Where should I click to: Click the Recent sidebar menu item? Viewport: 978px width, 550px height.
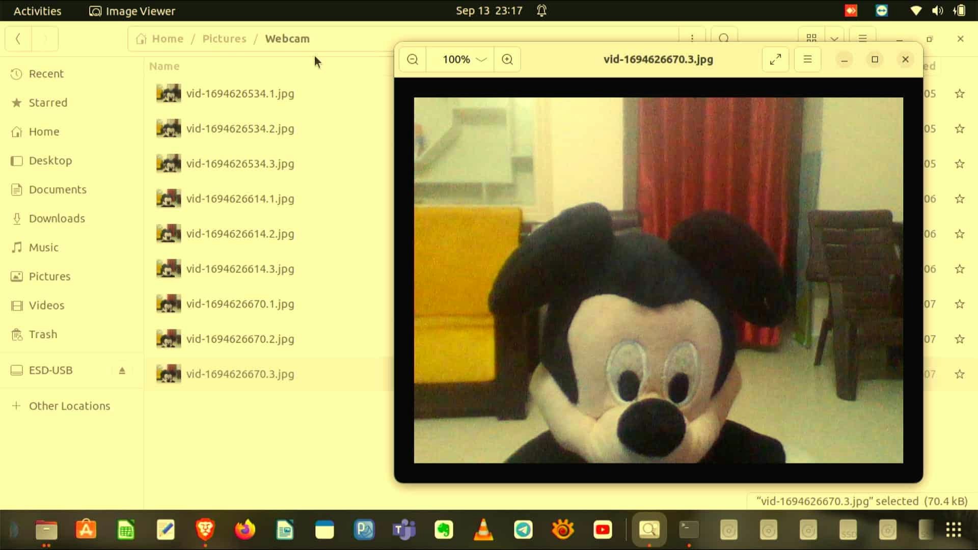click(46, 73)
